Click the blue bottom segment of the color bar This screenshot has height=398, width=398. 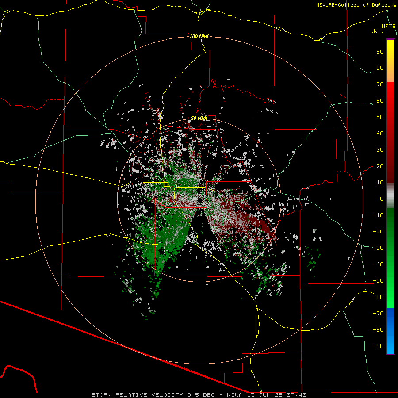390,331
